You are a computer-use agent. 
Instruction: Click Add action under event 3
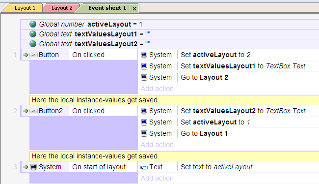click(157, 178)
